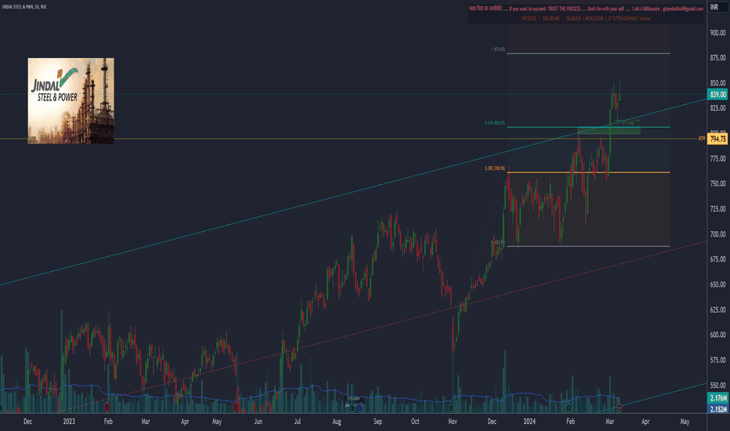Click the PATIENCE | DISCIPLINE orange text line
Image resolution: width=730 pixels, height=431 pixels.
click(x=586, y=19)
